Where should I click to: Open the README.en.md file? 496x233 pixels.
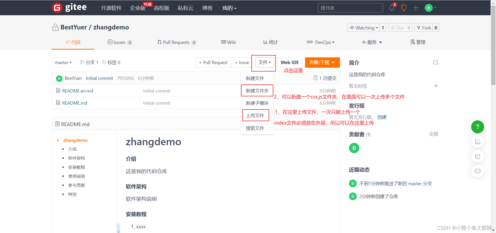[78, 91]
